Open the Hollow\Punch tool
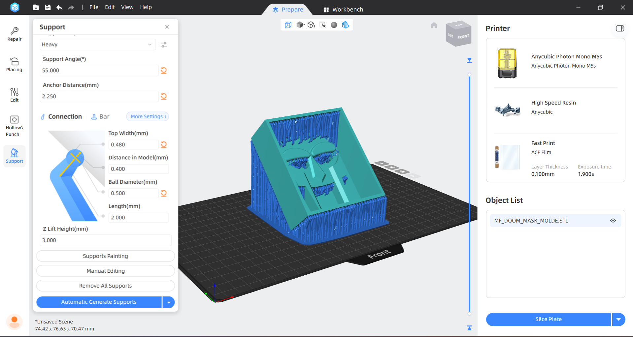The image size is (633, 337). (x=14, y=126)
